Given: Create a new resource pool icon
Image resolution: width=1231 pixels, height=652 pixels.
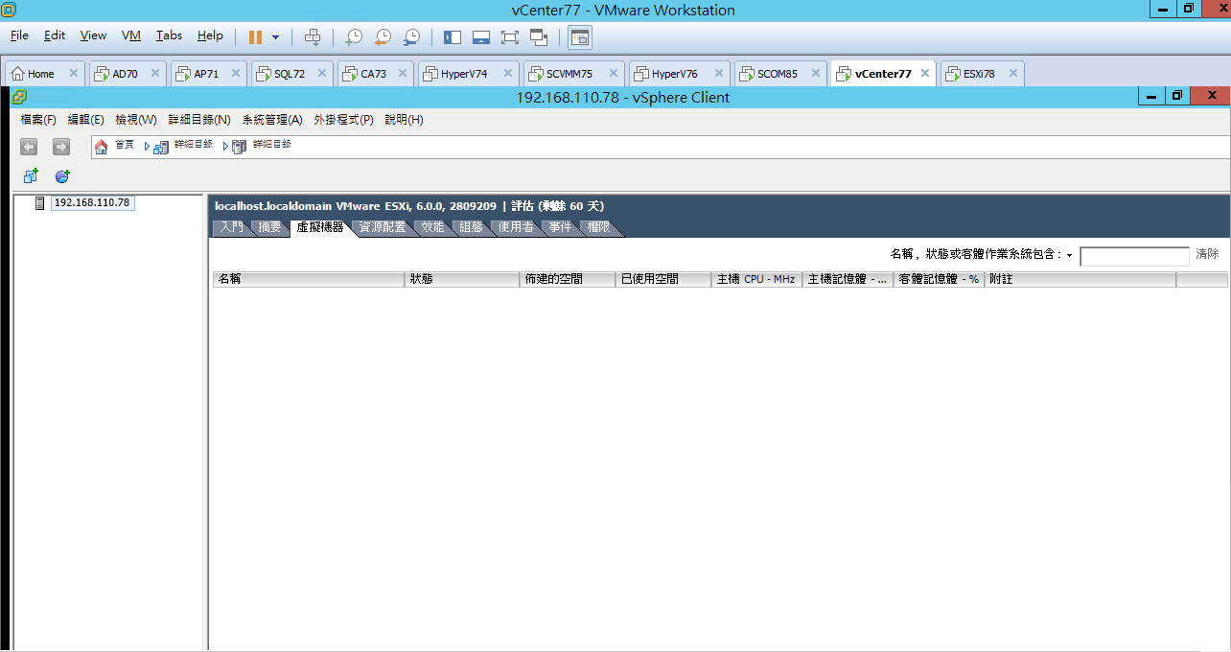Looking at the screenshot, I should [62, 176].
